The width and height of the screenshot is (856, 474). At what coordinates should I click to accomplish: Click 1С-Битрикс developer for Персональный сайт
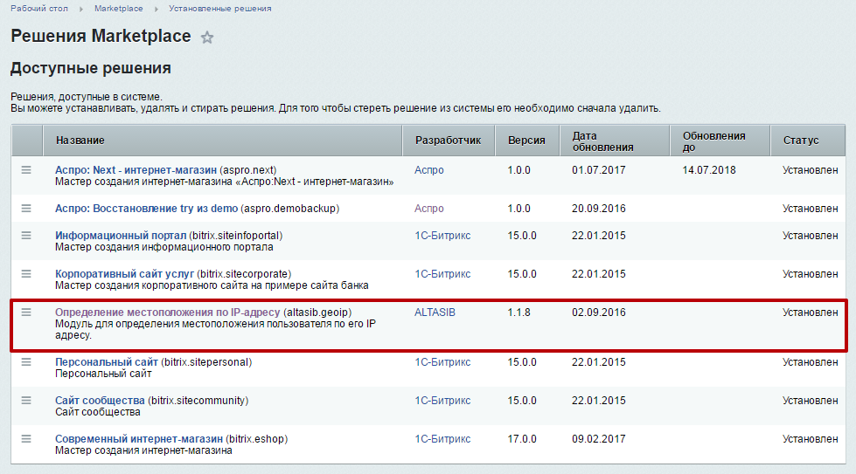tap(442, 361)
